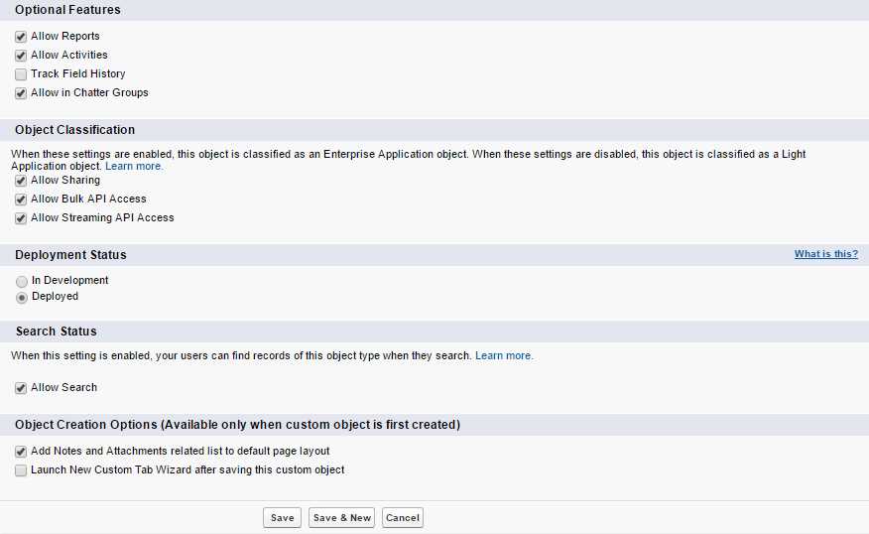Open Learn more link under Search Status
The image size is (869, 534).
pos(504,355)
